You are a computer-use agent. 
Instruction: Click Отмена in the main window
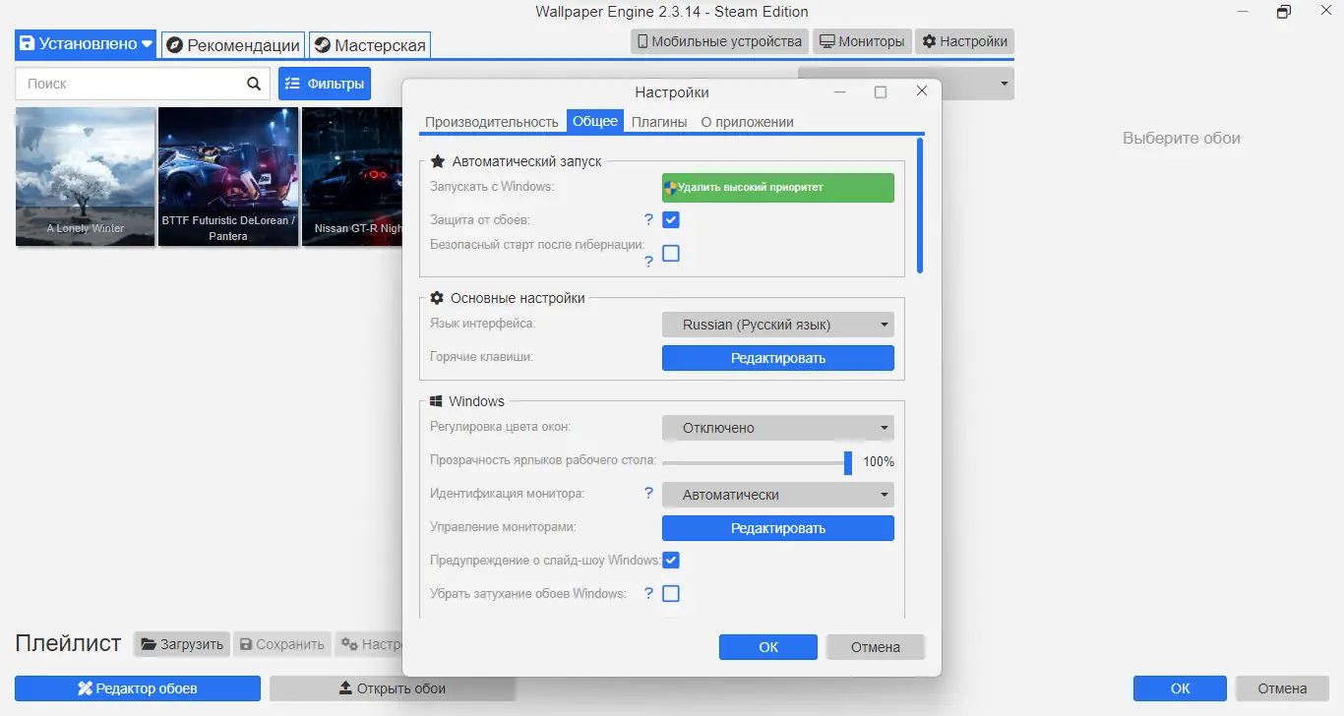pos(1282,688)
